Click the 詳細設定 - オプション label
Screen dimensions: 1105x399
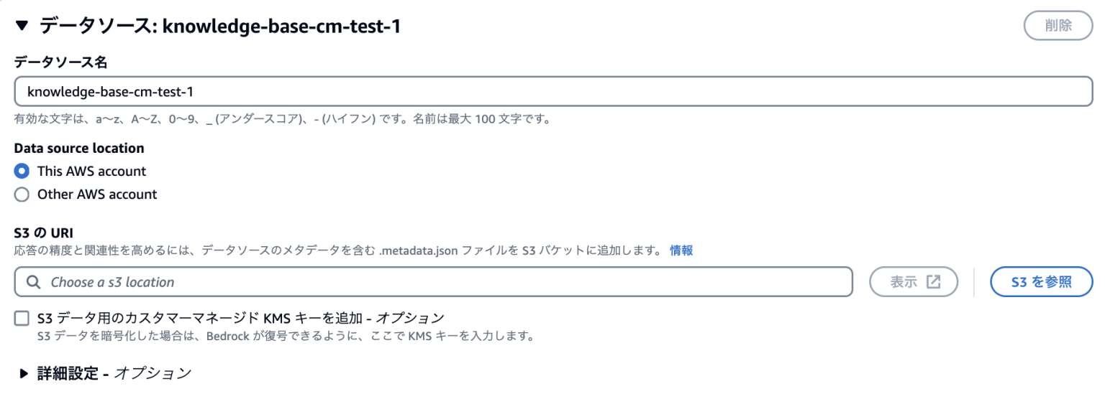pos(114,373)
